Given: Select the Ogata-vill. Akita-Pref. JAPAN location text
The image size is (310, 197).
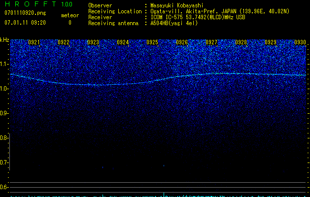Looking at the screenshot, I should point(220,12).
